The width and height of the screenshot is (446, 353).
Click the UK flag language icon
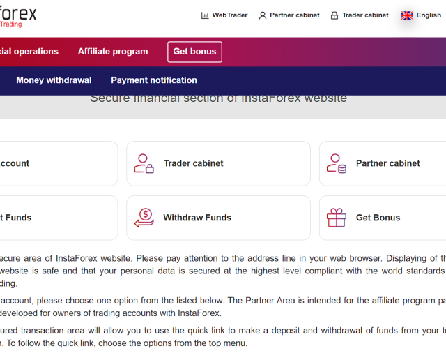click(407, 15)
